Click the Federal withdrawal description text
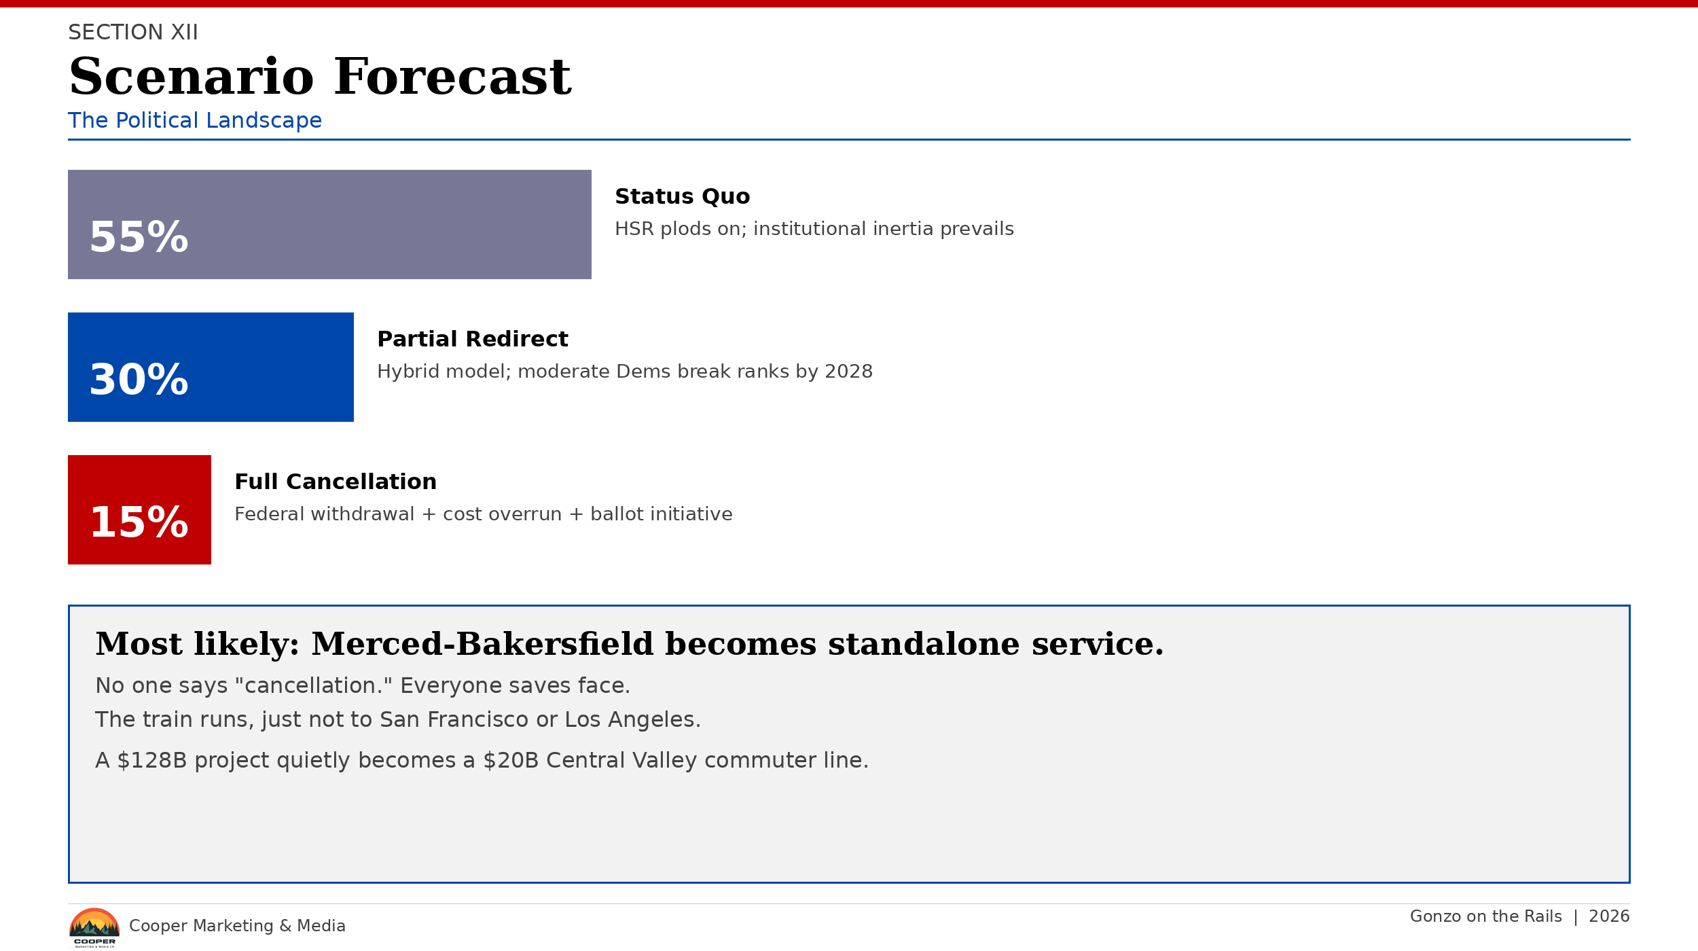Image resolution: width=1698 pixels, height=951 pixels. [x=483, y=514]
